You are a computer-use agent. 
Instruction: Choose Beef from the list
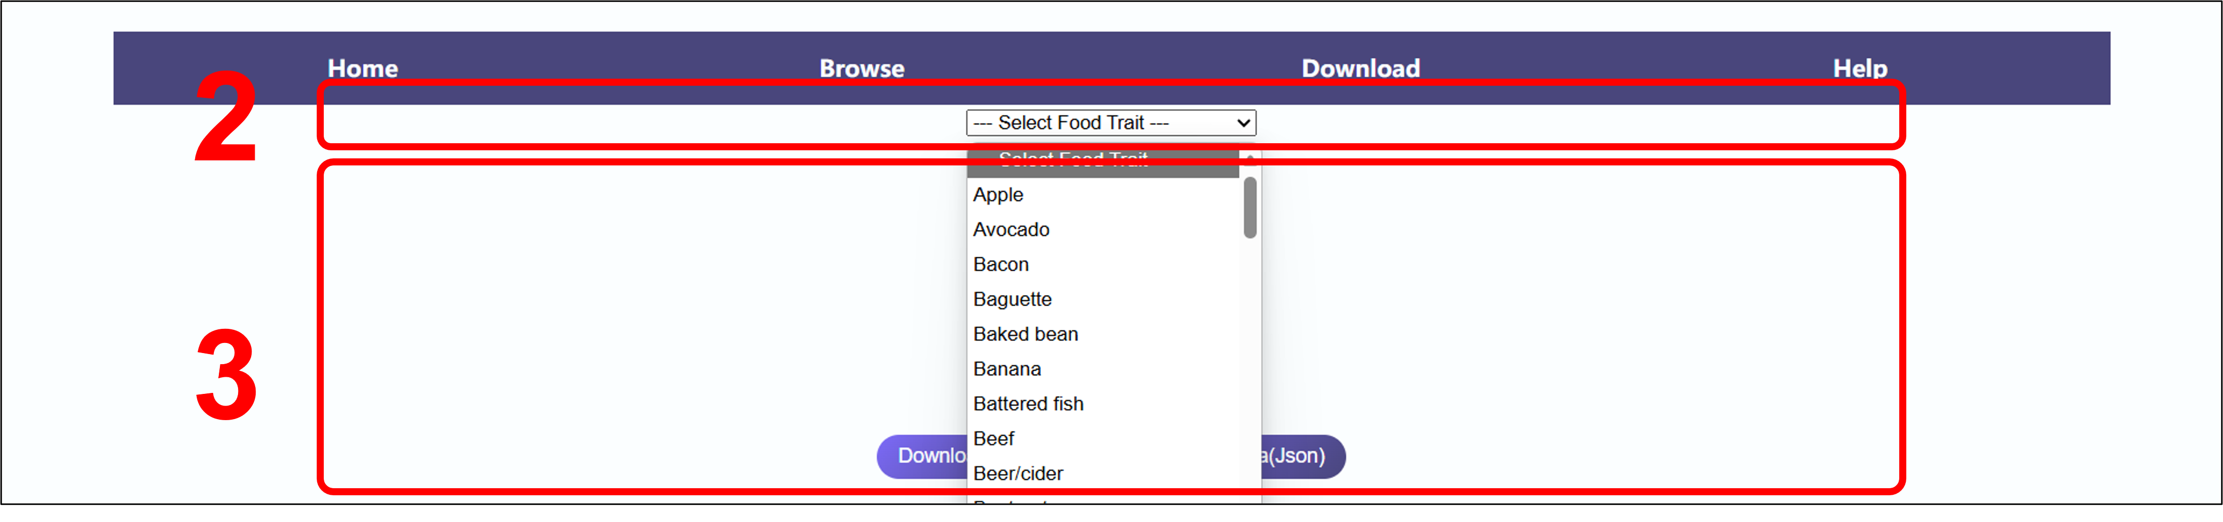(993, 439)
